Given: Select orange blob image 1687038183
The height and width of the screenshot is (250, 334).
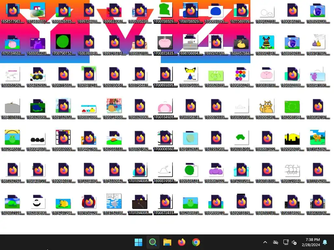Looking at the screenshot, I should (x=114, y=141).
